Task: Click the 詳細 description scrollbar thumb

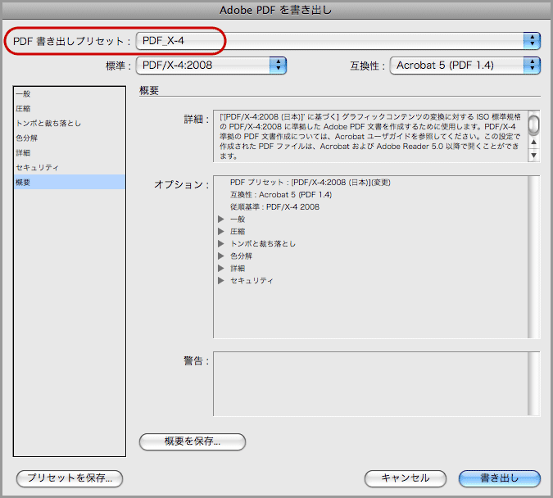Action: pyautogui.click(x=533, y=124)
